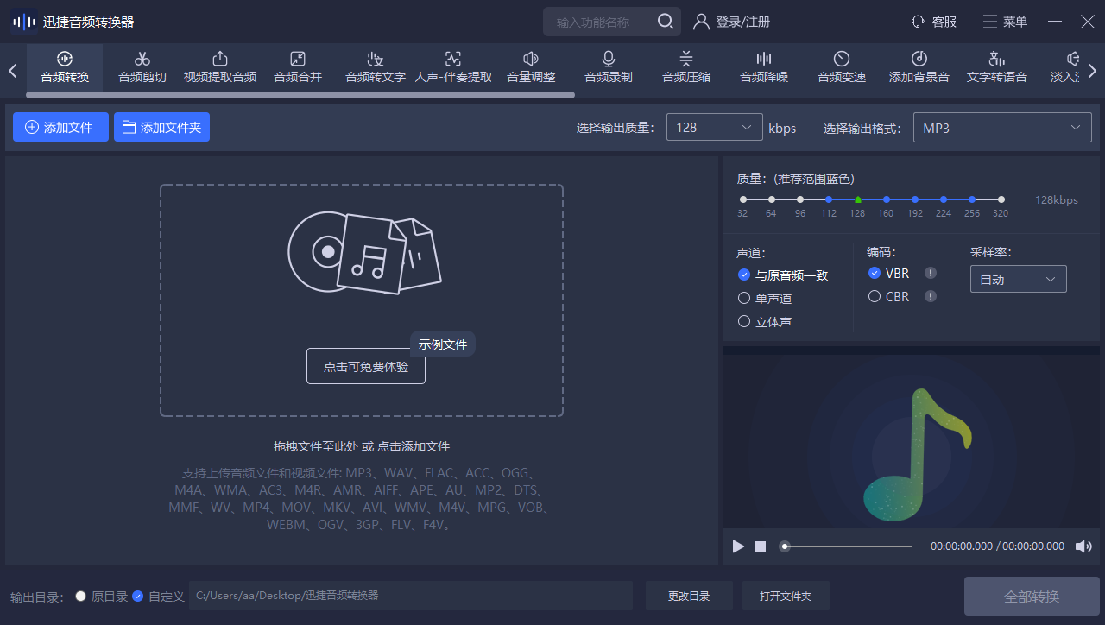Select the 音频剪切 (audio cut) tool

coord(142,67)
